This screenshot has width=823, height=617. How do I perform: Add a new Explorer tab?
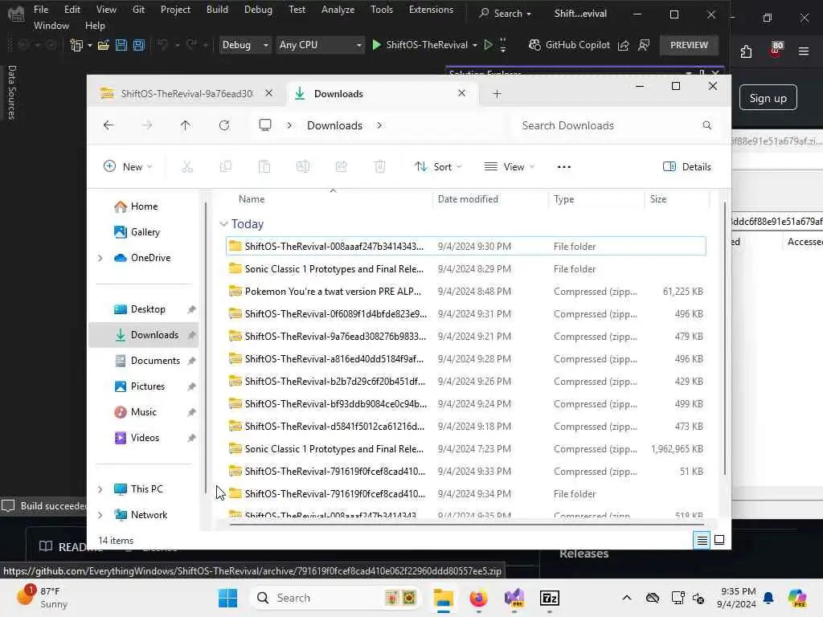[x=497, y=94]
